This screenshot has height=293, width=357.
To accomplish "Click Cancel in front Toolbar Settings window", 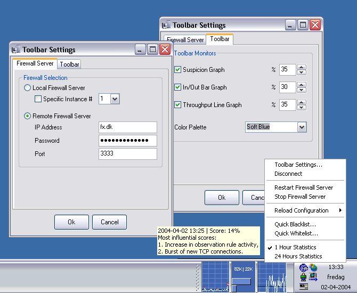I will coord(110,222).
